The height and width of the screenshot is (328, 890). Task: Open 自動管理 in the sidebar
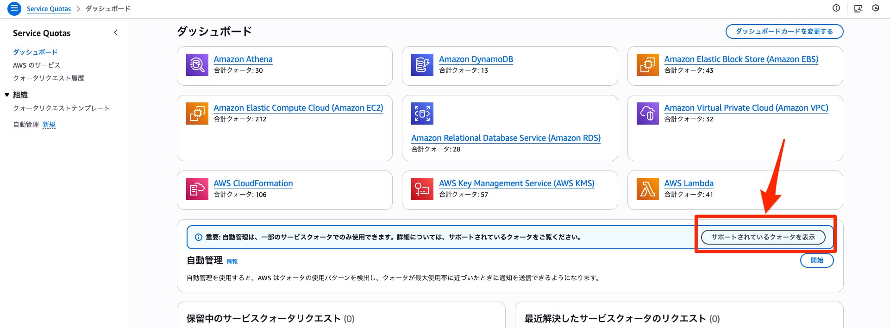click(26, 124)
